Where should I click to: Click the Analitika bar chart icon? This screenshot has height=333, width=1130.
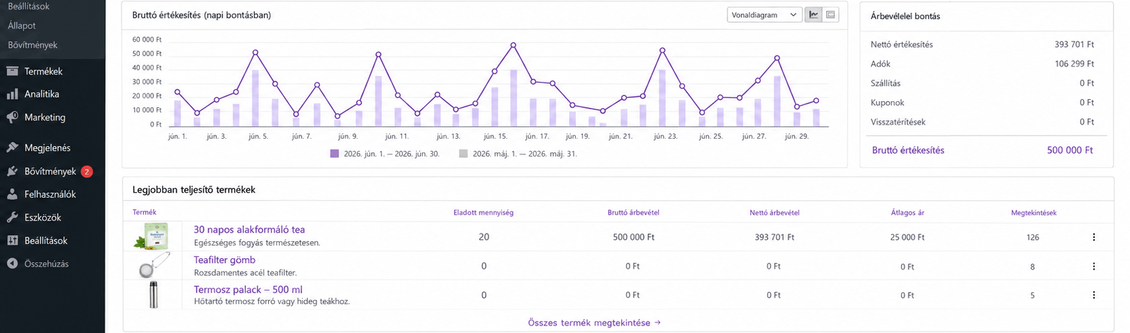click(x=12, y=94)
